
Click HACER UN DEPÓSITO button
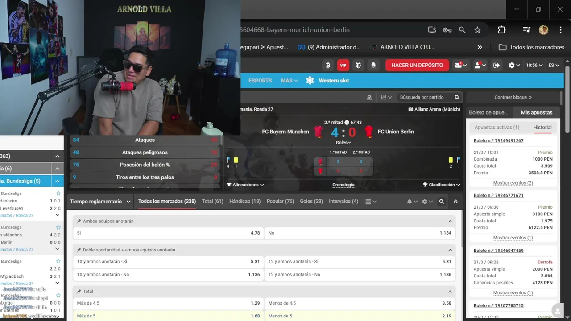(417, 65)
